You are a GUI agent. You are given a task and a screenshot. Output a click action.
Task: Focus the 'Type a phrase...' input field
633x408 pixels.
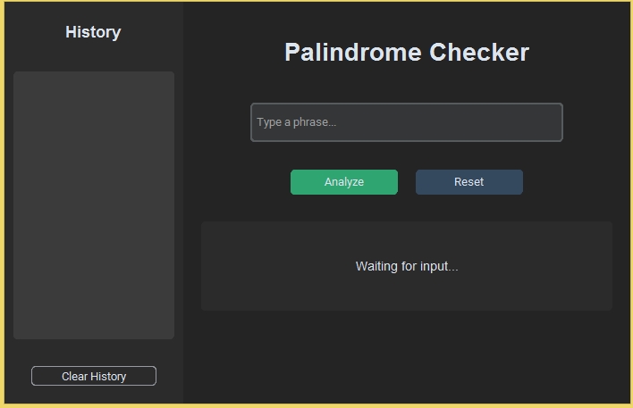click(x=407, y=122)
